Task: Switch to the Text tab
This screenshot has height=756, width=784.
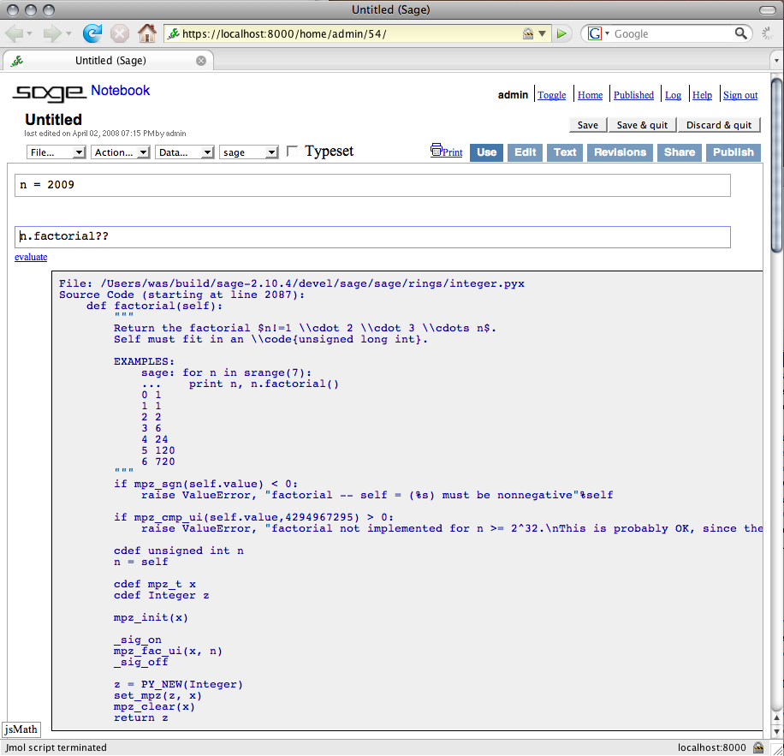Action: [x=565, y=152]
